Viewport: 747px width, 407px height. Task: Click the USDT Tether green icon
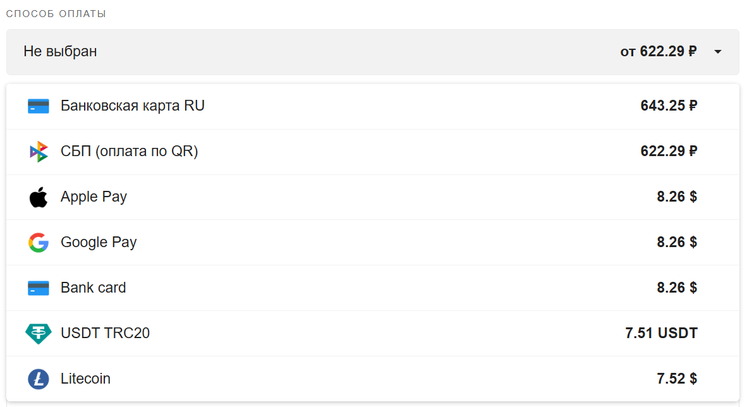pos(38,334)
